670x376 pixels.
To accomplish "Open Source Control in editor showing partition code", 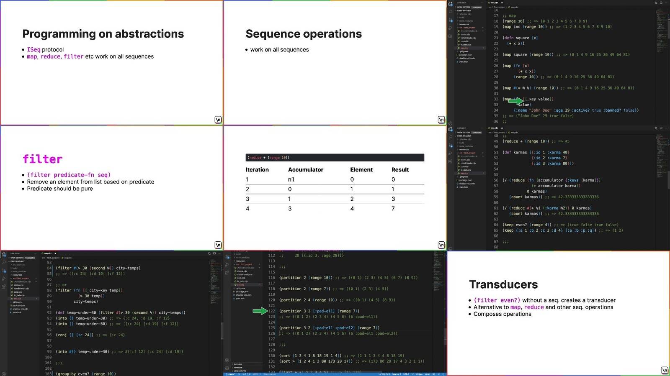I will pos(227,257).
